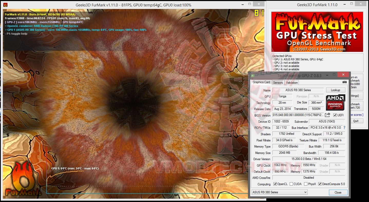Click the AMD CrossFire field showing Disabled
This screenshot has width=369, height=202.
click(x=309, y=178)
